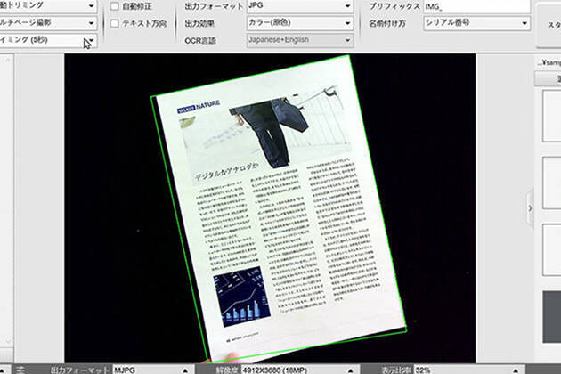Open the auto trimming dropdown at top left
This screenshot has height=374, width=561.
(x=48, y=6)
